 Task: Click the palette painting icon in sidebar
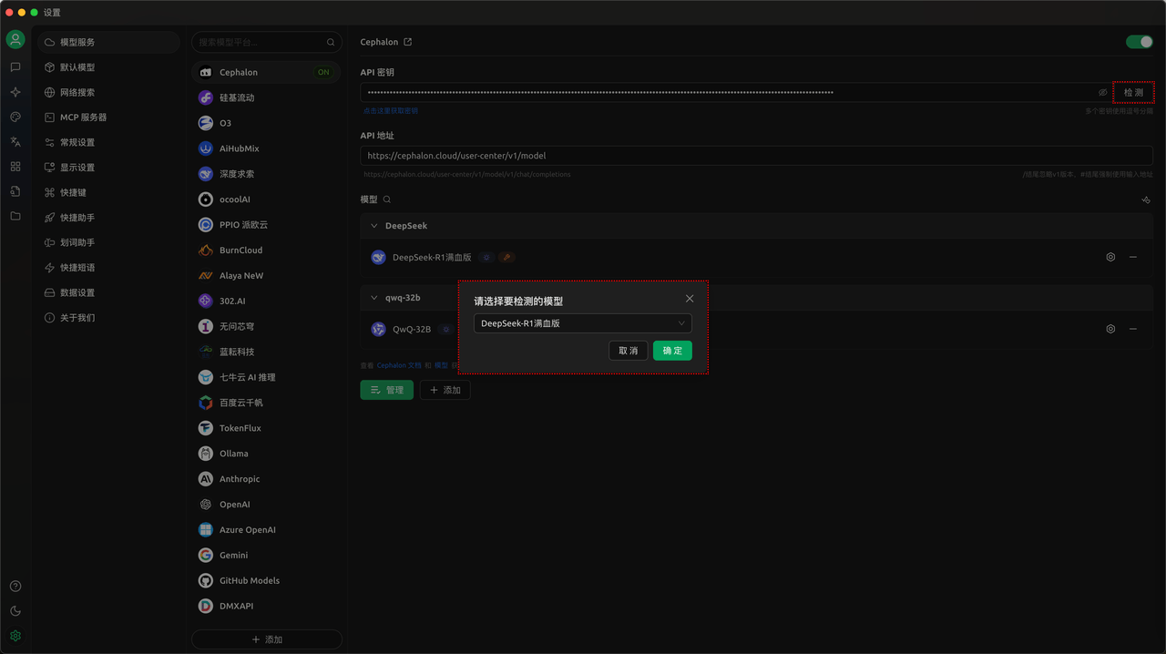click(x=15, y=118)
